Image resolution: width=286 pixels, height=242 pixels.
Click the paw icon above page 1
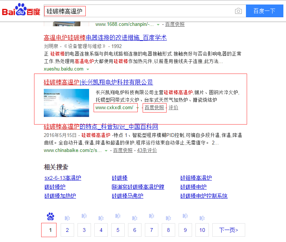(x=50, y=216)
